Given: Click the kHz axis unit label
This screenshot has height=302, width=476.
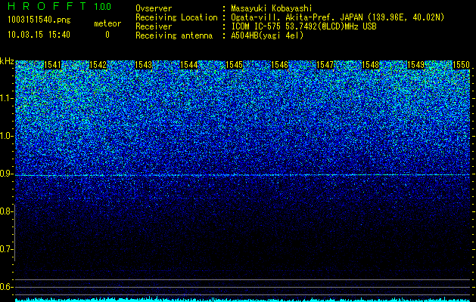Looking at the screenshot, I should pos(7,61).
